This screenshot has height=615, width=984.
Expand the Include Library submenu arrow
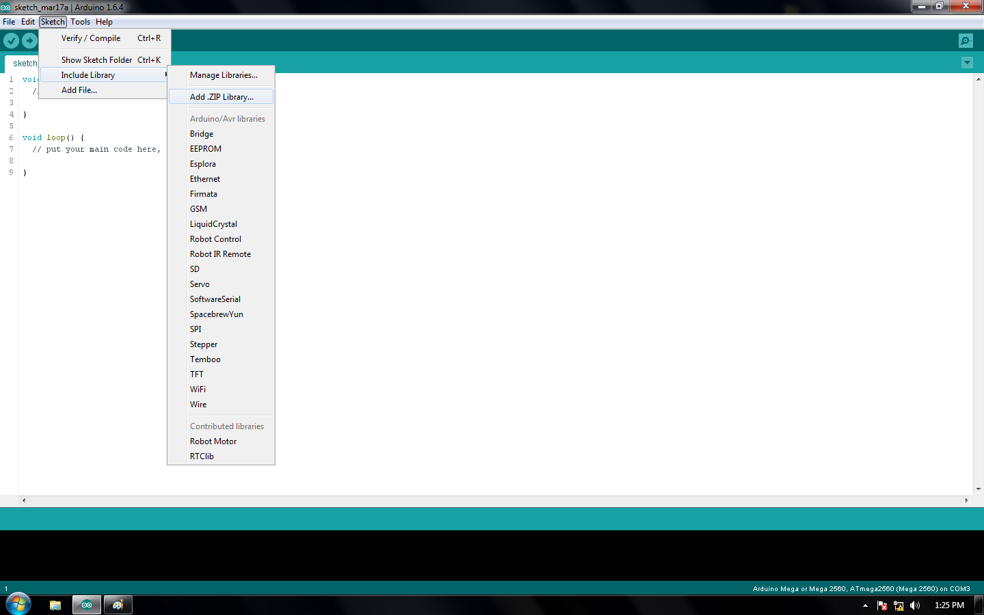point(166,74)
